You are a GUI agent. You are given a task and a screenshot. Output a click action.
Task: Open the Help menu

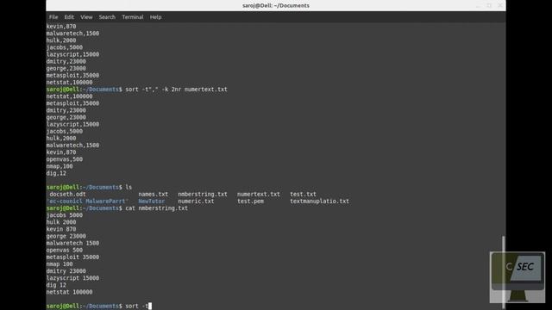(155, 17)
